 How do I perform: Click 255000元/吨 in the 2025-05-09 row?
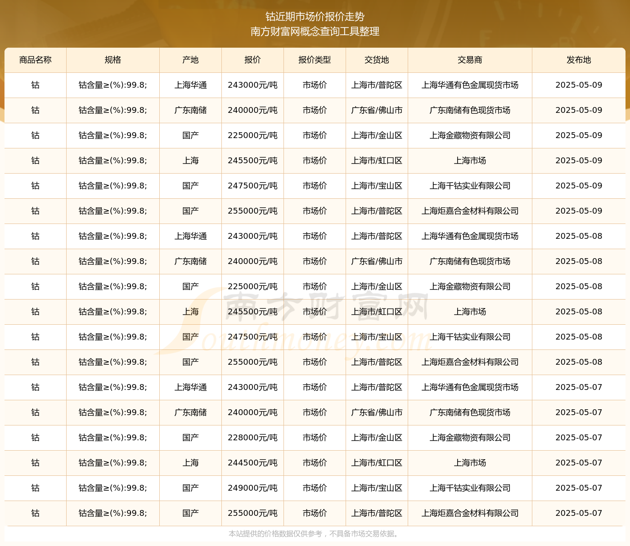point(252,211)
